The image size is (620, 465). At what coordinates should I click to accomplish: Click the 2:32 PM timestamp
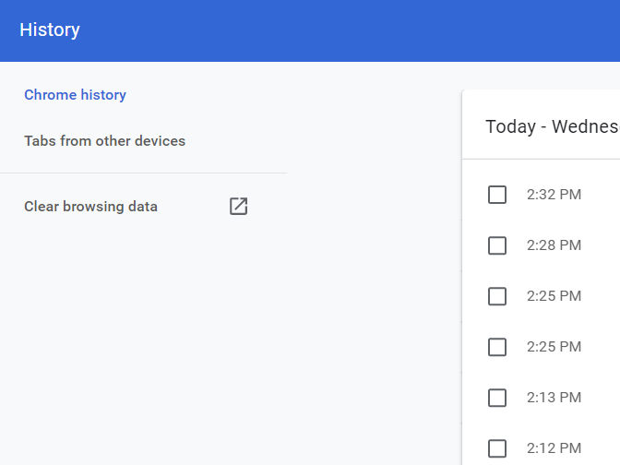point(554,195)
